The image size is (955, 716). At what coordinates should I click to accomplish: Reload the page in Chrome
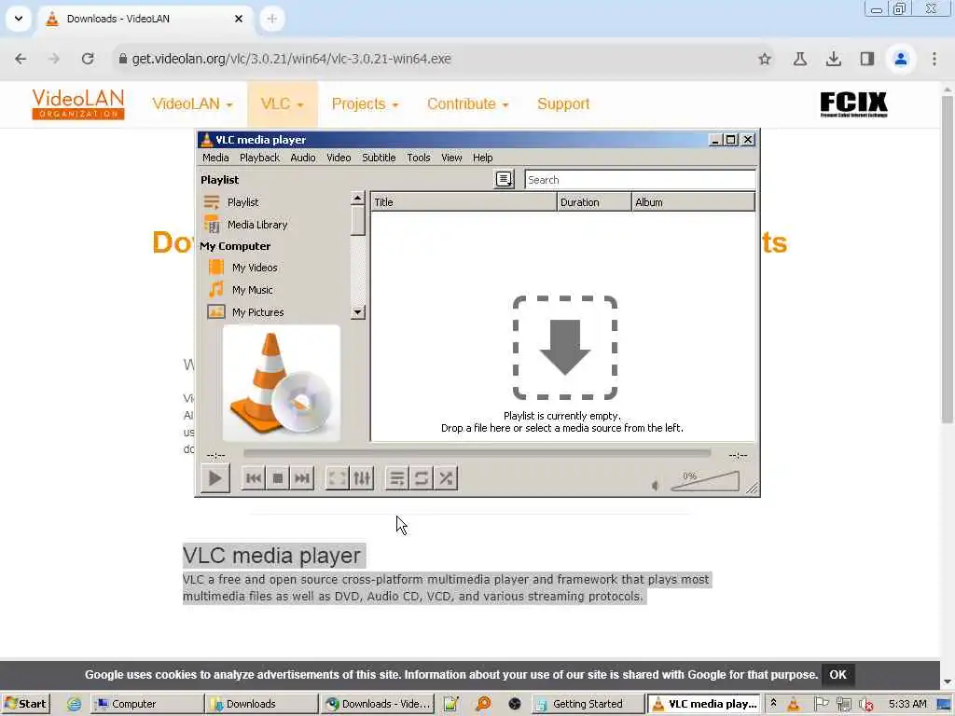[88, 59]
